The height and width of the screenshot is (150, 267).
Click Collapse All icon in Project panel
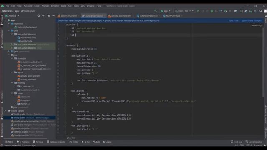point(43,16)
